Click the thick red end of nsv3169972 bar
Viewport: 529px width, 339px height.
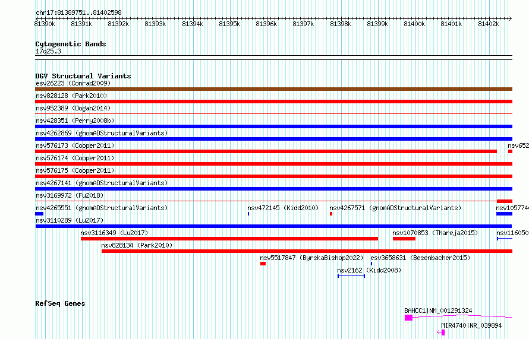(x=505, y=201)
